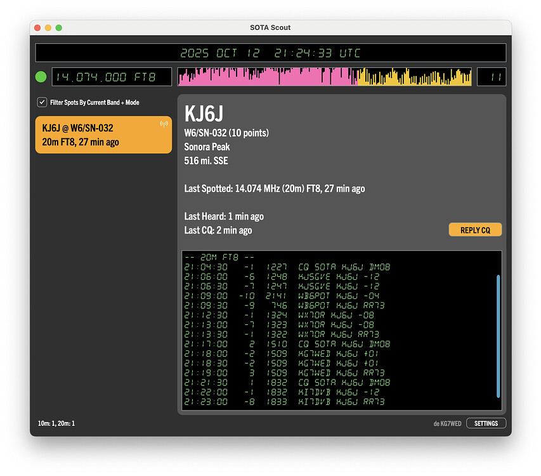This screenshot has width=541, height=476.
Task: Open the SETTINGS panel
Action: coord(486,423)
